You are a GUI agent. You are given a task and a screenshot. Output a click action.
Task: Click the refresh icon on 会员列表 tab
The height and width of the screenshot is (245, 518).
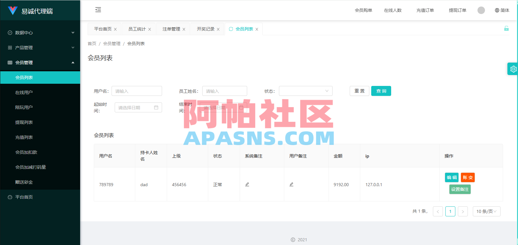click(x=231, y=29)
